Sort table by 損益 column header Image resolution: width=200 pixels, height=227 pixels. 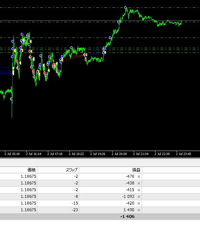pyautogui.click(x=111, y=170)
